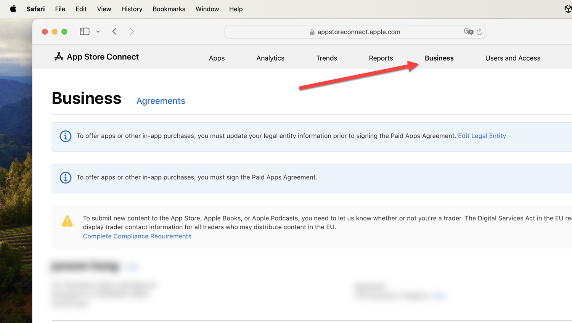Open Users and Access
Viewport: 572px width, 323px height.
coord(513,58)
